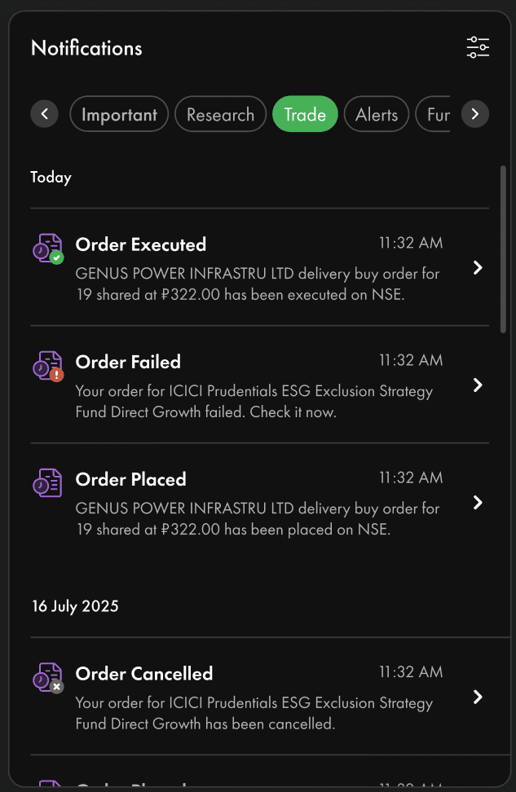Select the Trade tab

pyautogui.click(x=305, y=115)
